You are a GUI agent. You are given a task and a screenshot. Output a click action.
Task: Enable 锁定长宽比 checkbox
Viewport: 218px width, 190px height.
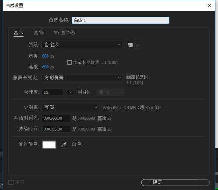click(69, 62)
